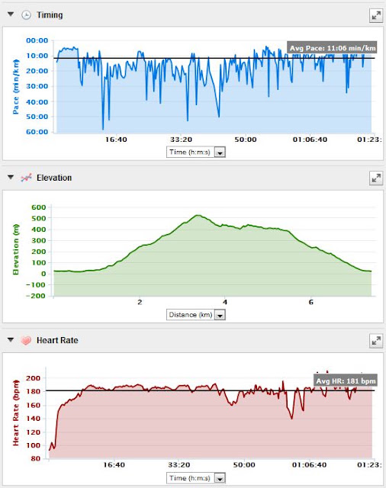Click the Heart Rate panel title

point(57,341)
